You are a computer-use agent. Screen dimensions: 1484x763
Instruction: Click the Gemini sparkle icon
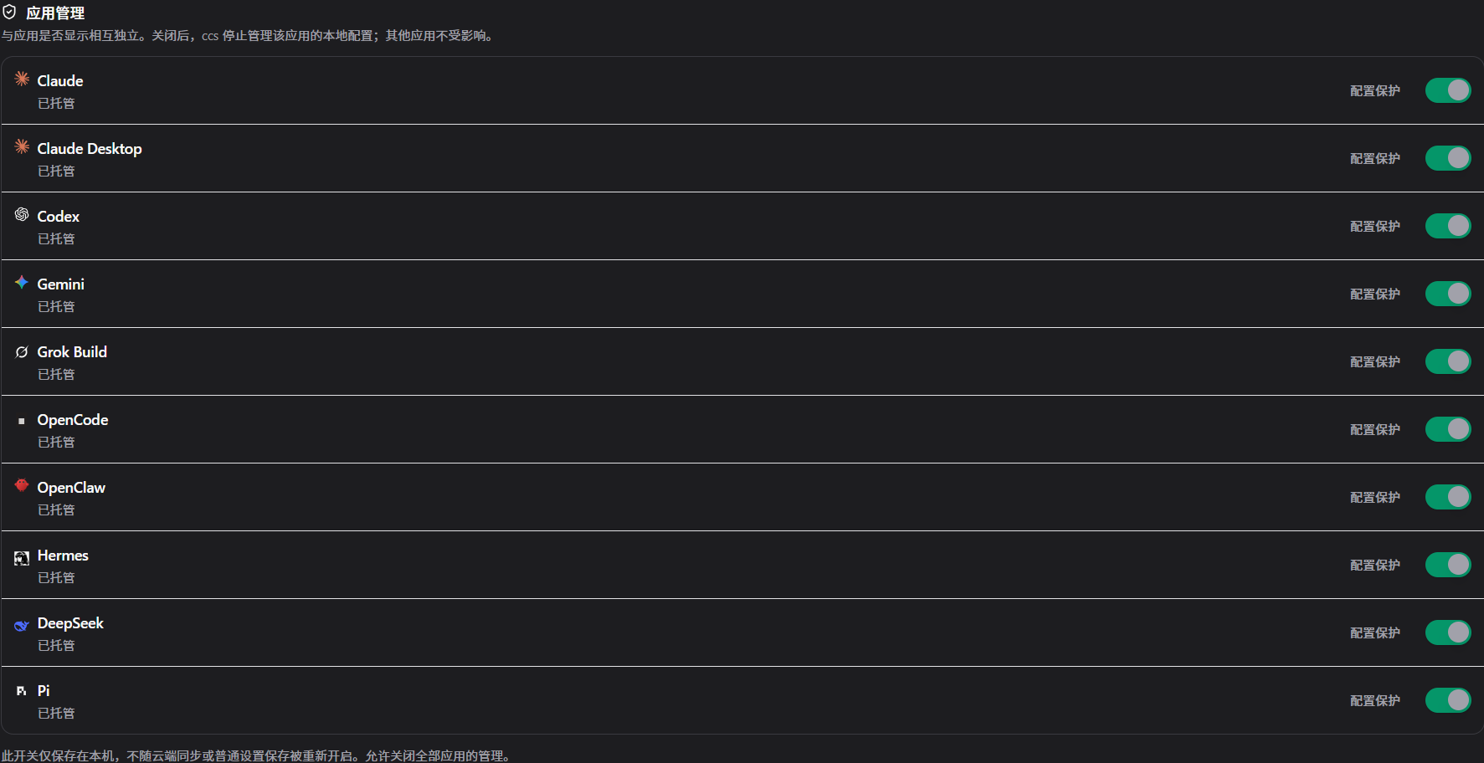[22, 282]
